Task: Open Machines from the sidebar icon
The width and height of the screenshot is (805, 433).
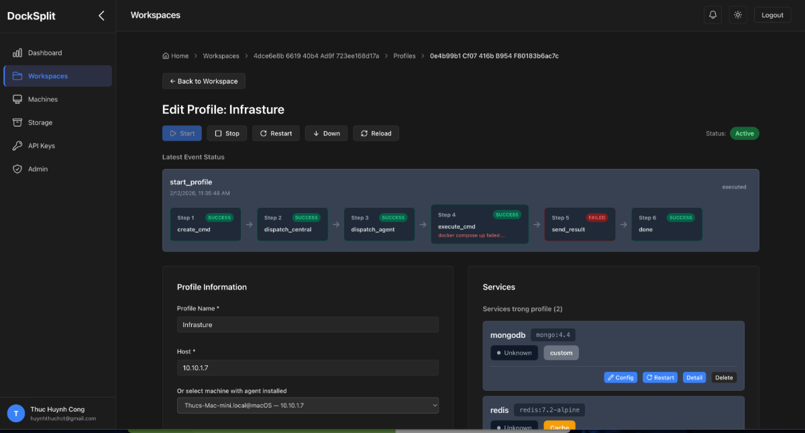Action: (17, 99)
